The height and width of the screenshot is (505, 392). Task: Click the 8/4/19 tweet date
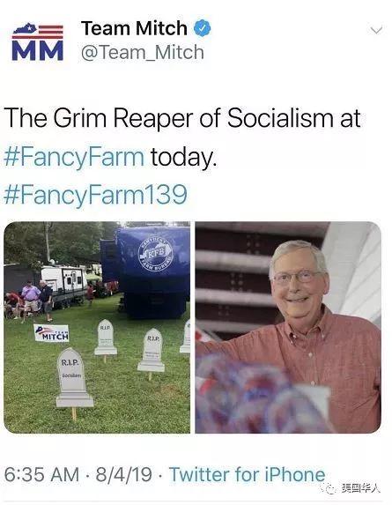tap(123, 474)
